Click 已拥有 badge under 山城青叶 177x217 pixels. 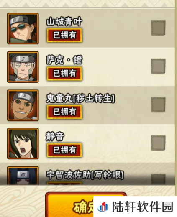(x=64, y=35)
